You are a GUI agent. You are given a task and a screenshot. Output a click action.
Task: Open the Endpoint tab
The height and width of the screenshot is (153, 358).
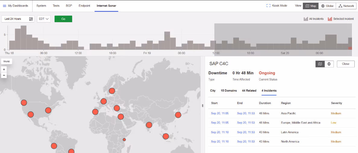click(x=84, y=6)
